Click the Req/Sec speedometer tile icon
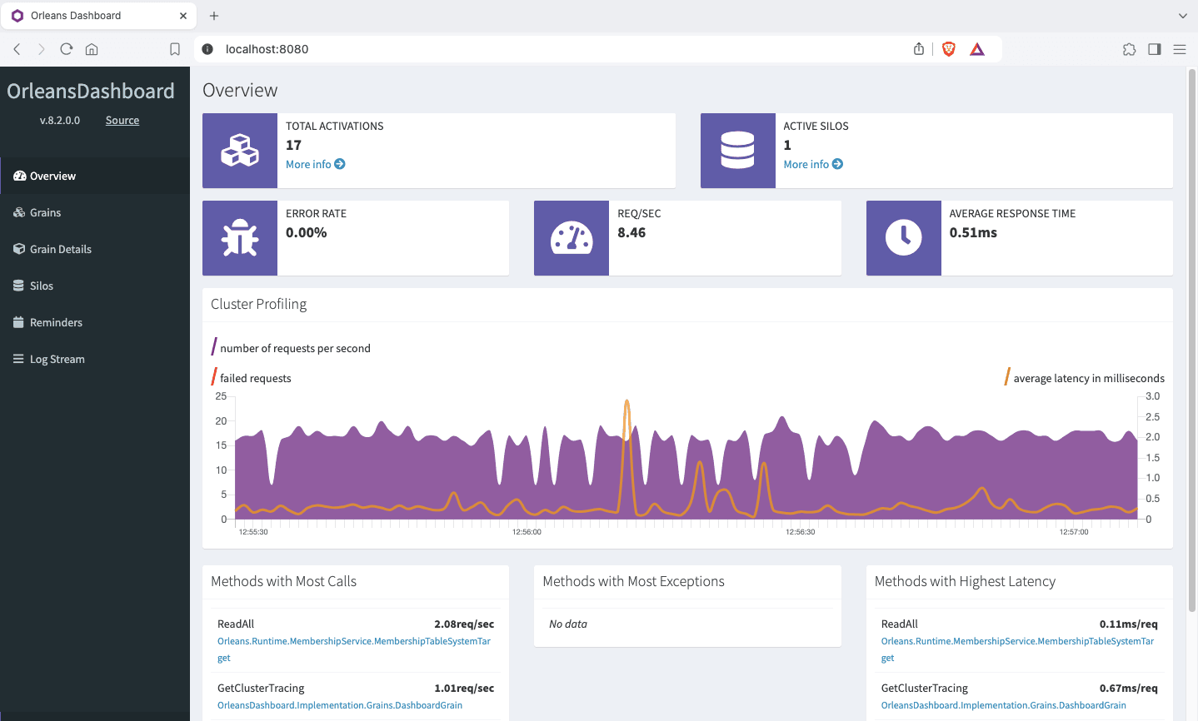Viewport: 1198px width, 721px height. click(572, 238)
